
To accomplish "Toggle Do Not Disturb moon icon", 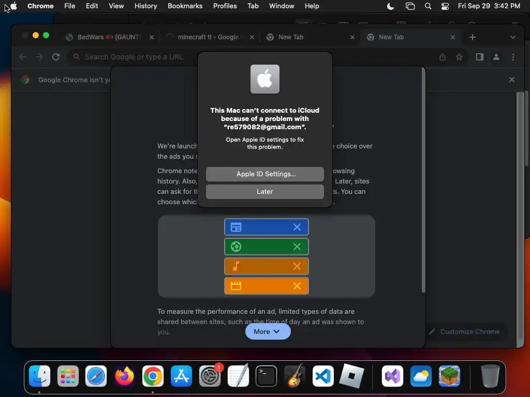I will click(x=390, y=6).
